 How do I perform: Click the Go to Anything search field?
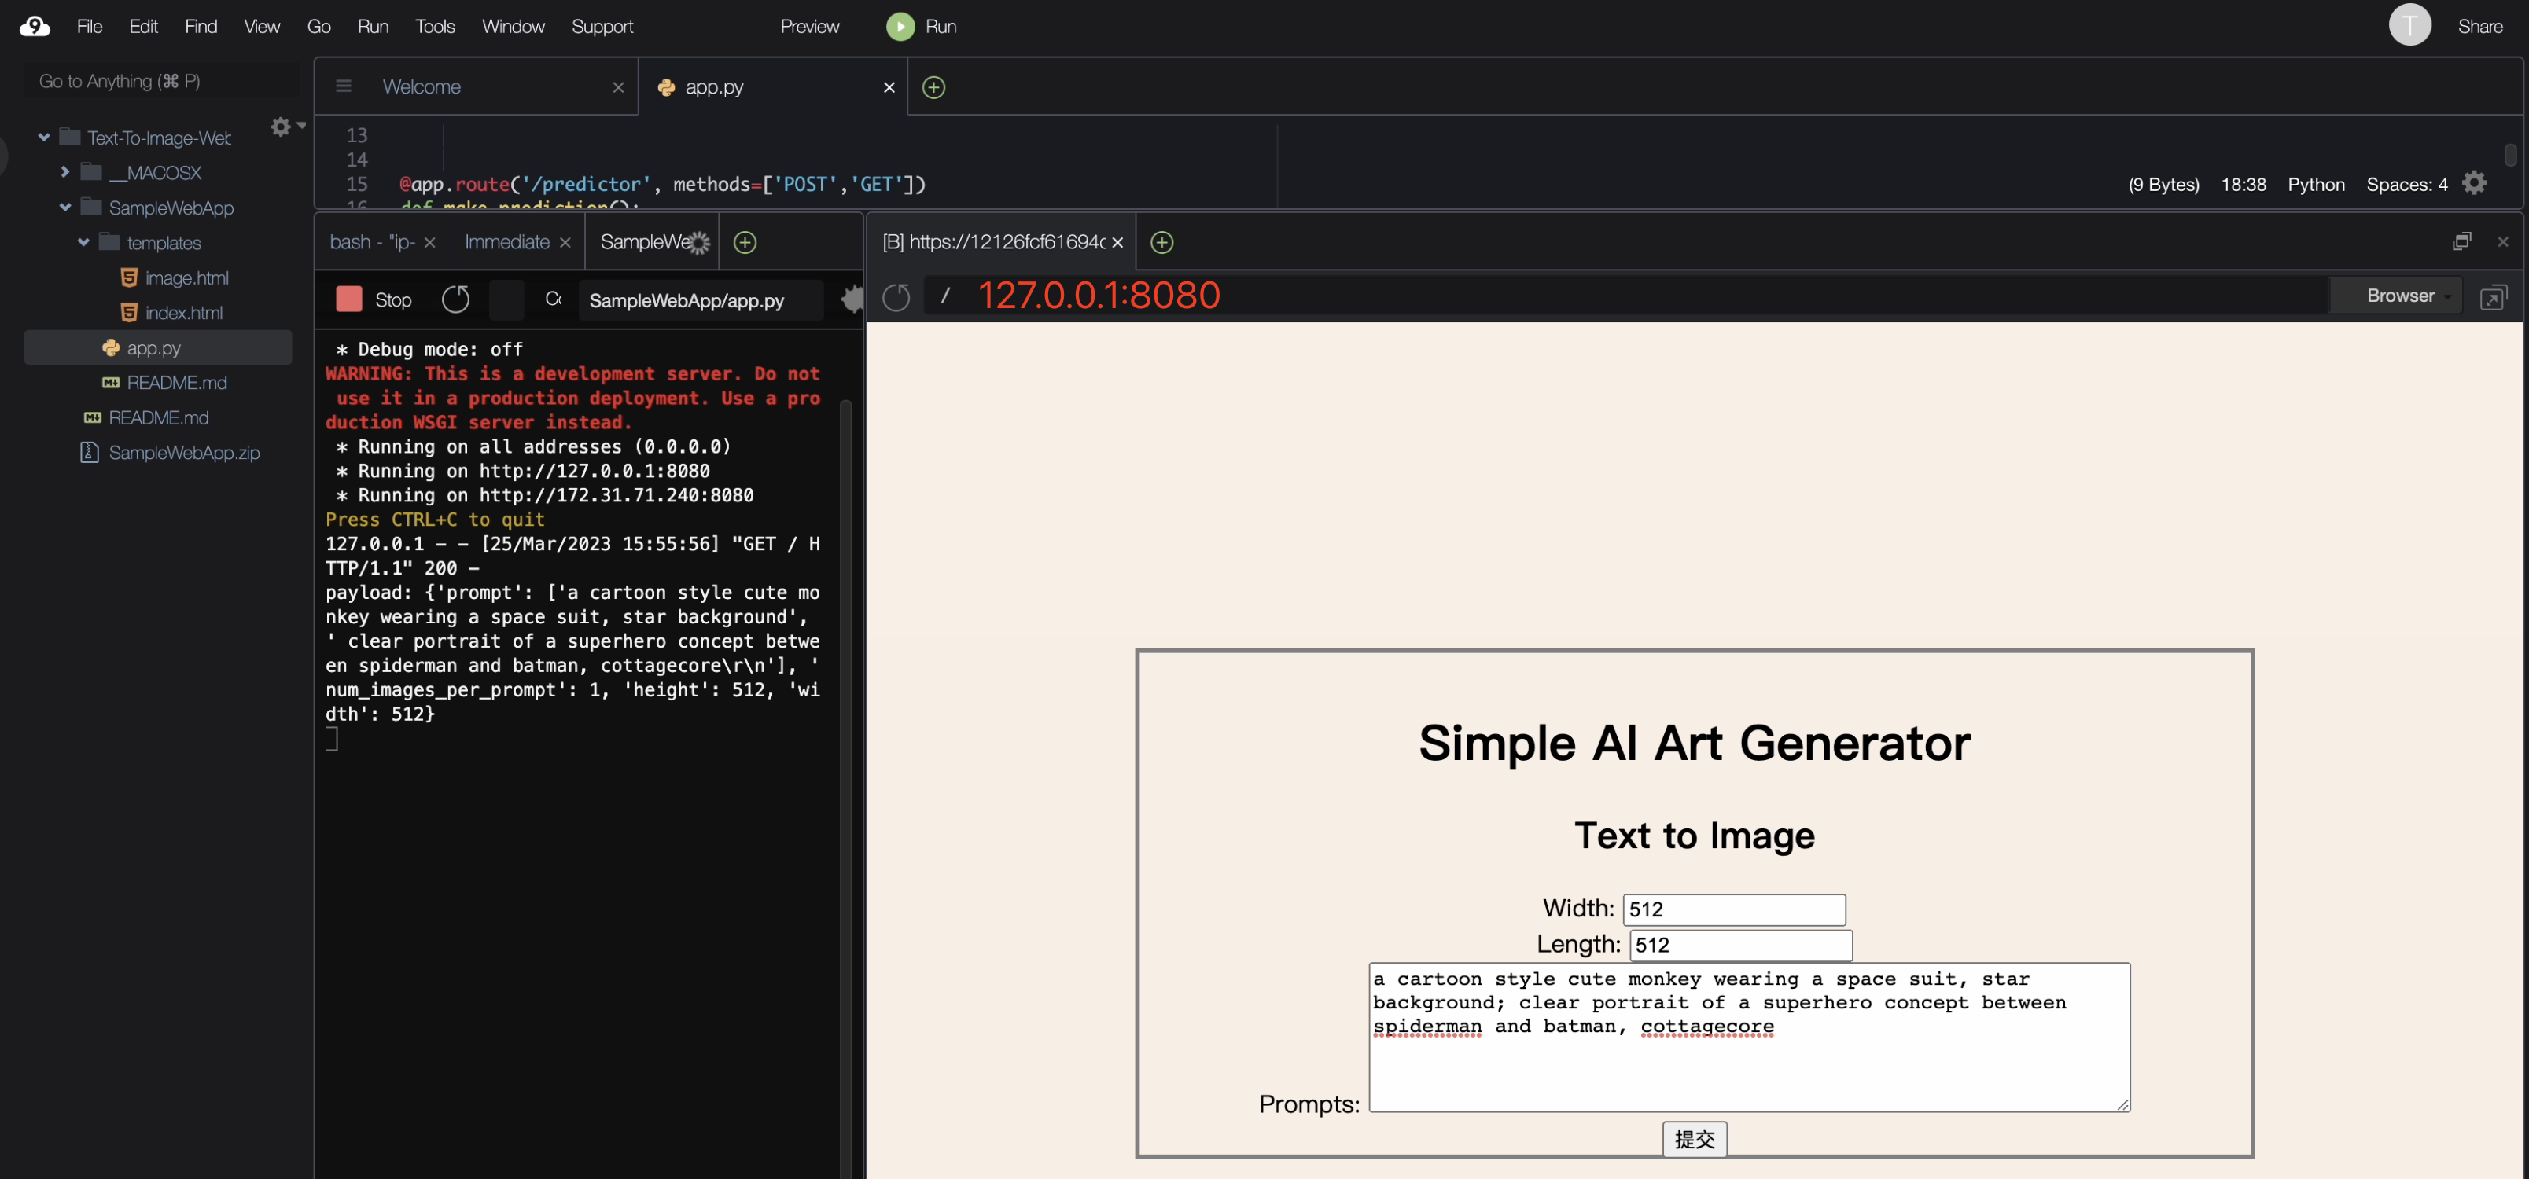click(162, 82)
